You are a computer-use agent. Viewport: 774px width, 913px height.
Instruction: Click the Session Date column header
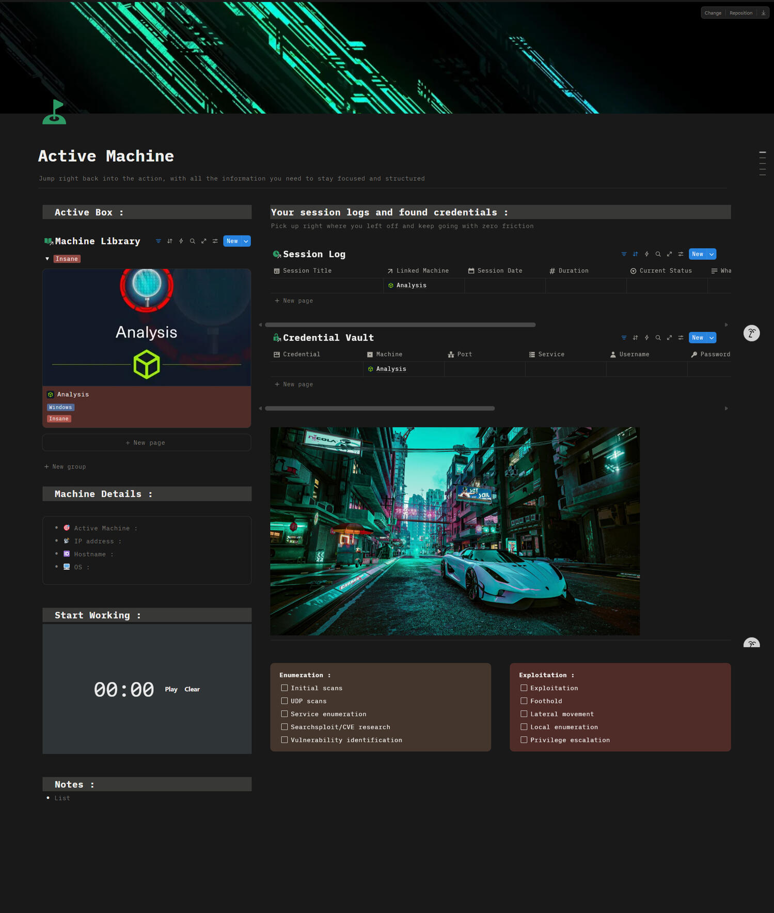coord(499,271)
